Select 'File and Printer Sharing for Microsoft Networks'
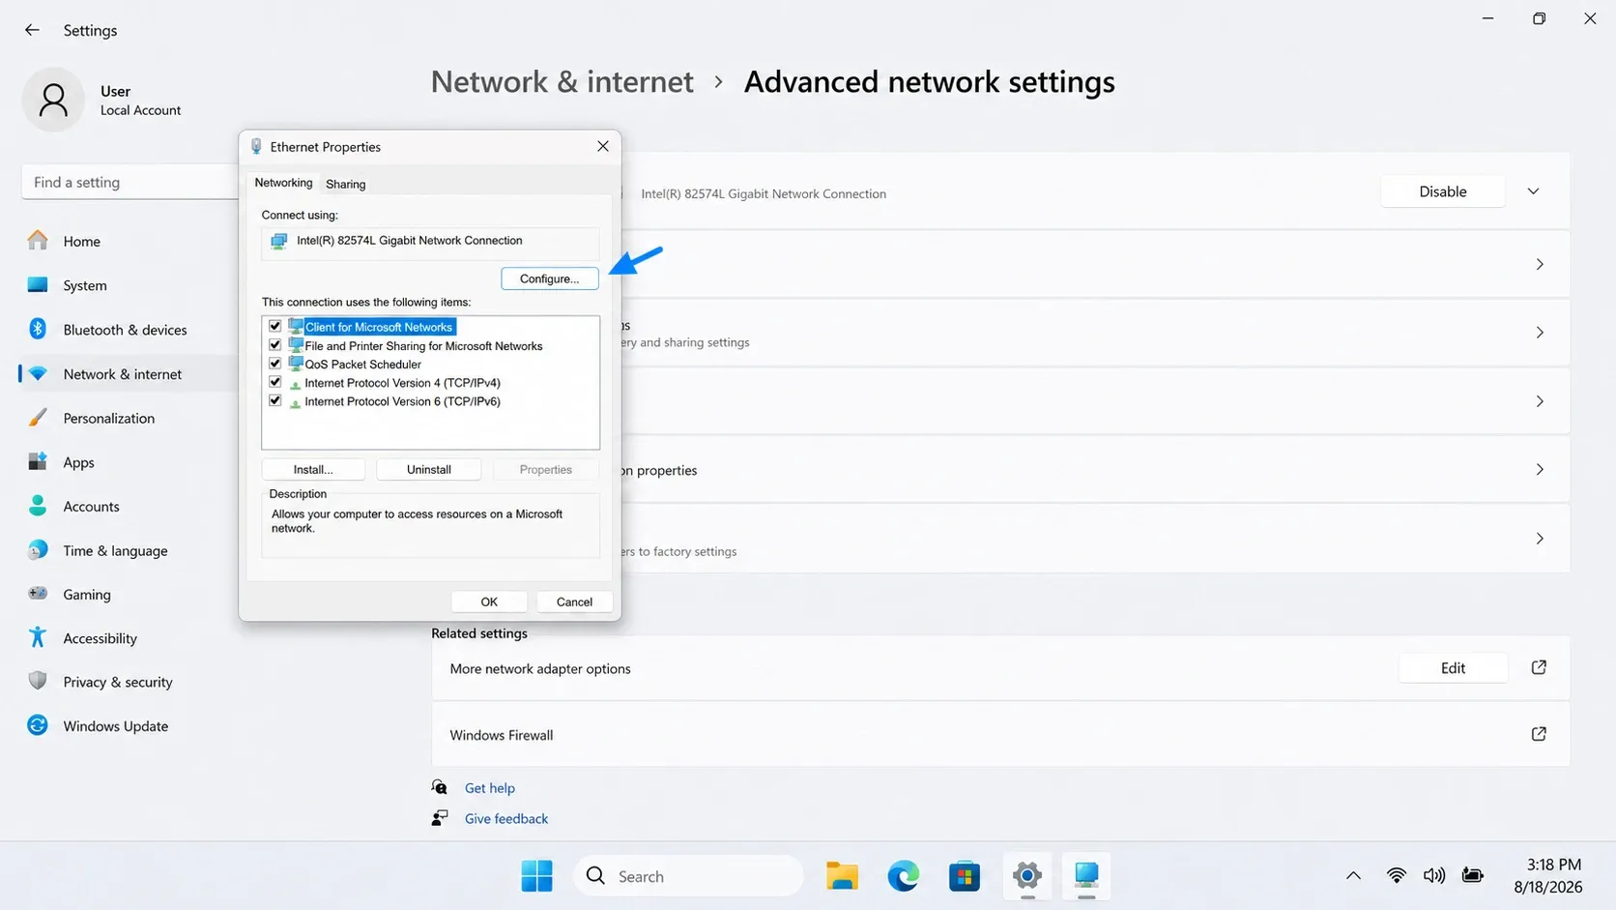This screenshot has height=910, width=1616. tap(423, 346)
